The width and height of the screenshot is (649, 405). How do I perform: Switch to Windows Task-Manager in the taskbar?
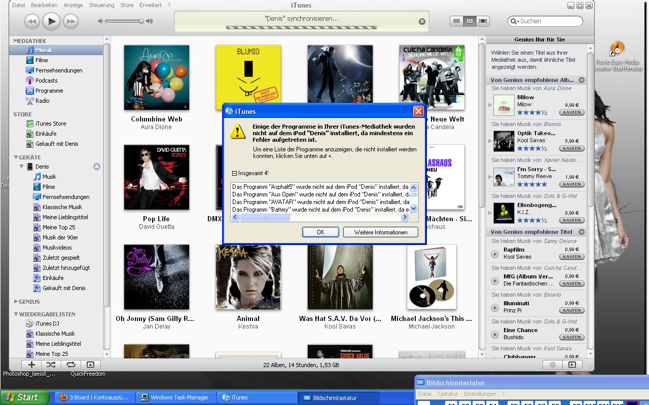pos(175,397)
